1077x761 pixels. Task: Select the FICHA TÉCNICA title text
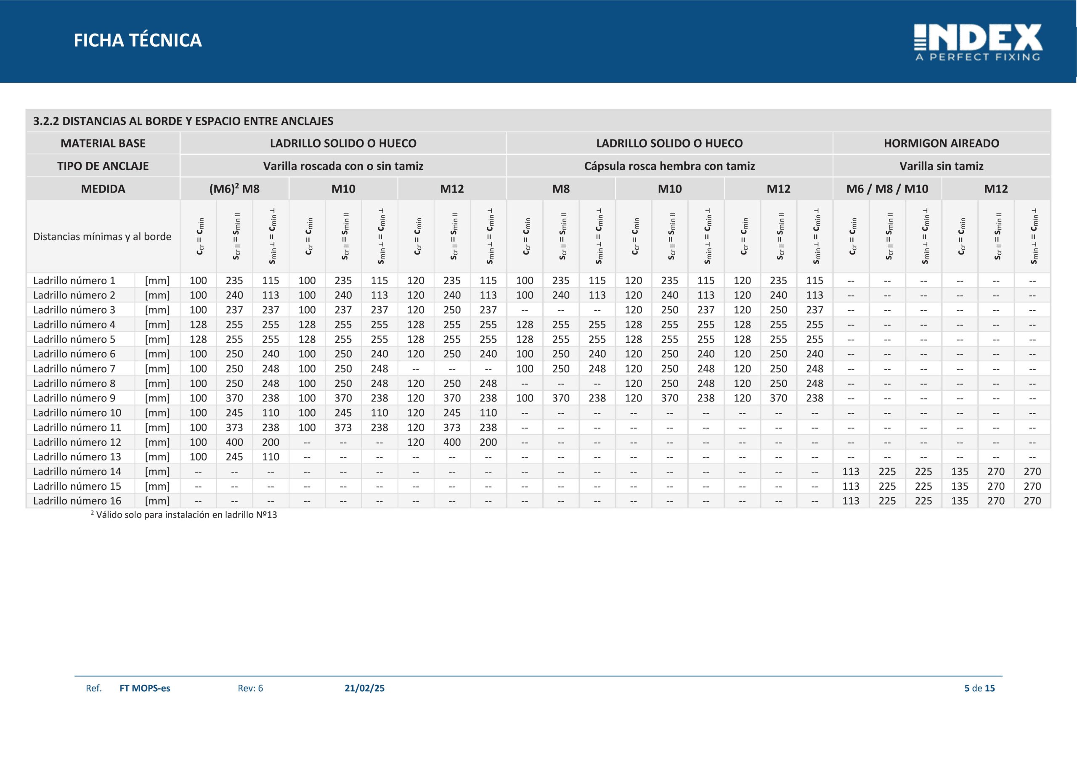pos(138,40)
